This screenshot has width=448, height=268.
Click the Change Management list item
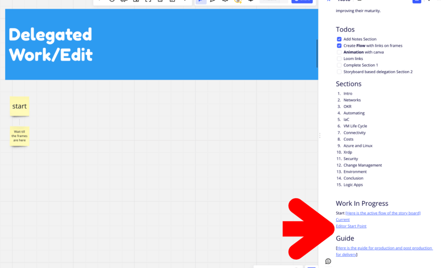coord(363,165)
